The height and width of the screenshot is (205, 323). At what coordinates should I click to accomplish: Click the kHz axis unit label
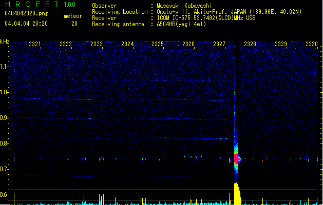pyautogui.click(x=5, y=42)
